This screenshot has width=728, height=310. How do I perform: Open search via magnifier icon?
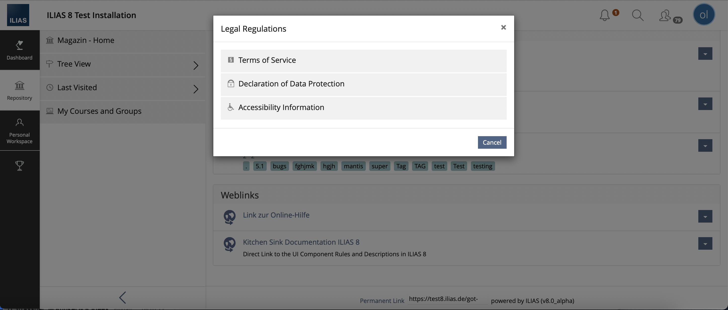(x=637, y=15)
